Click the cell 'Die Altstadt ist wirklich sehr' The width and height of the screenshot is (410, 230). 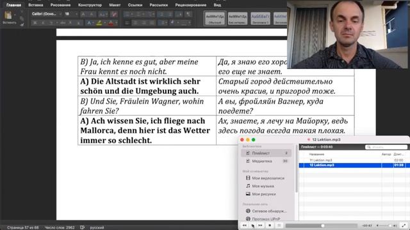147,86
